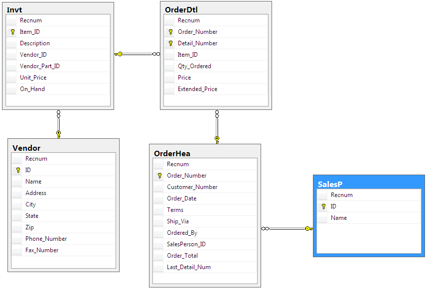Click the key icon beside Order_Number in OrderHea
The image size is (429, 292).
(159, 176)
